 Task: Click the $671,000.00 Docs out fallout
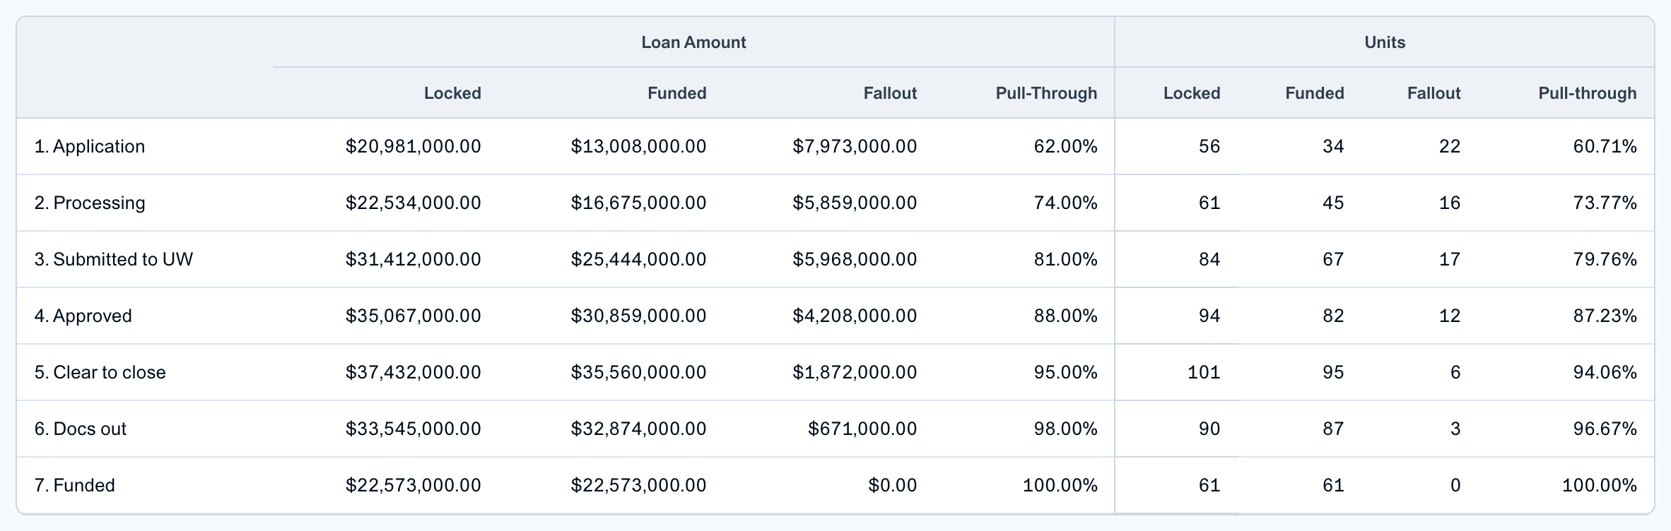tap(862, 429)
